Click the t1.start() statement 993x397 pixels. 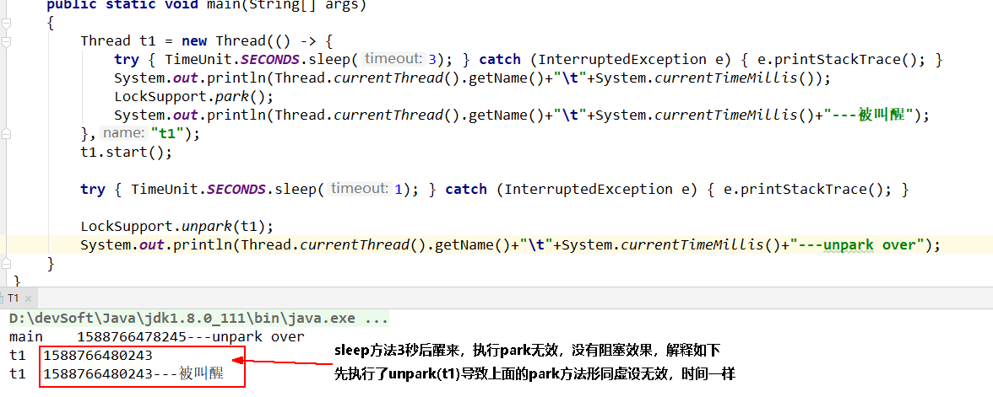[x=126, y=152]
